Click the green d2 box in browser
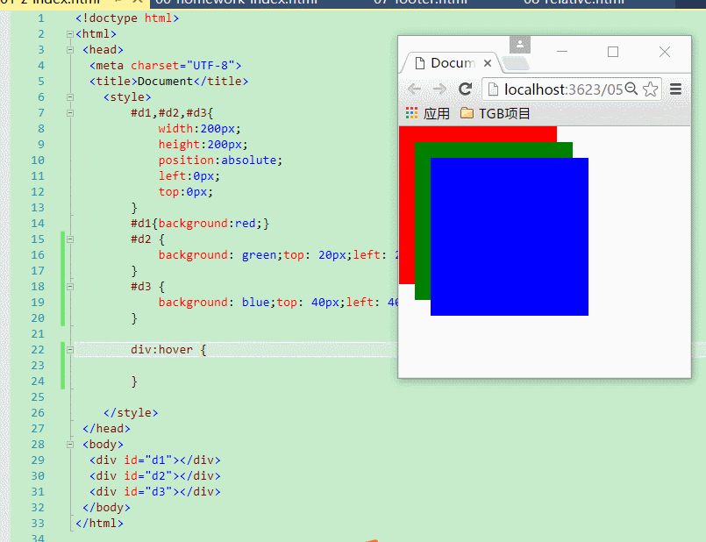 pos(423,225)
